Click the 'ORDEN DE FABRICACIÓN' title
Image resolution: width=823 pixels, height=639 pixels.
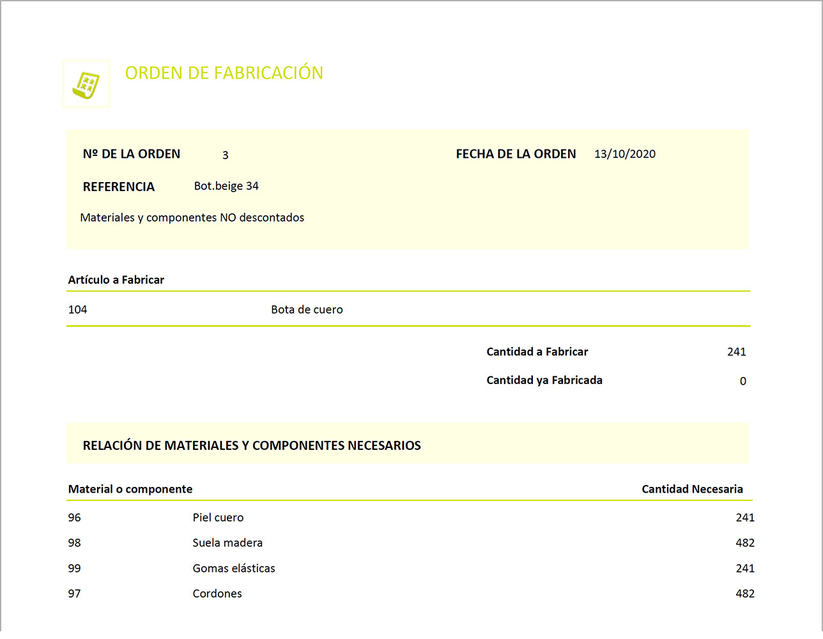(x=224, y=73)
